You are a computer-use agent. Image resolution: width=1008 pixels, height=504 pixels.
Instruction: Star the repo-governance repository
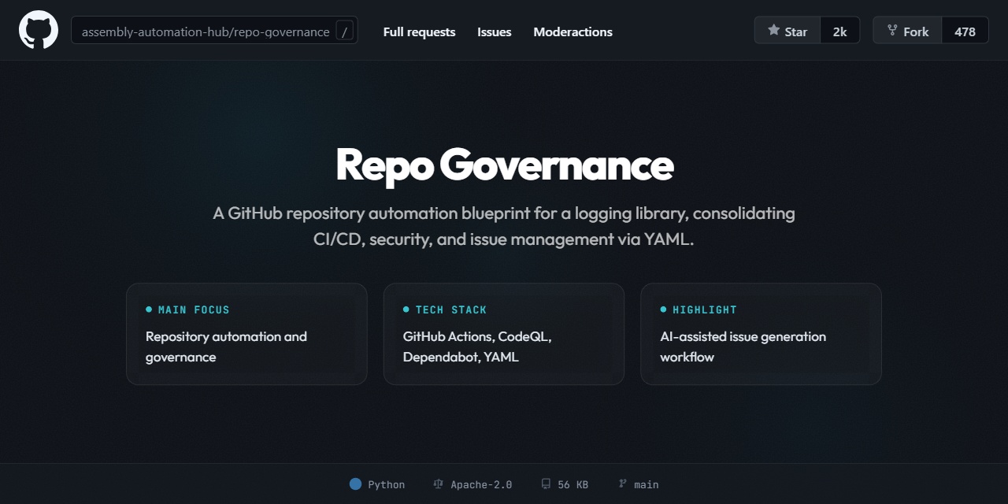coord(787,30)
